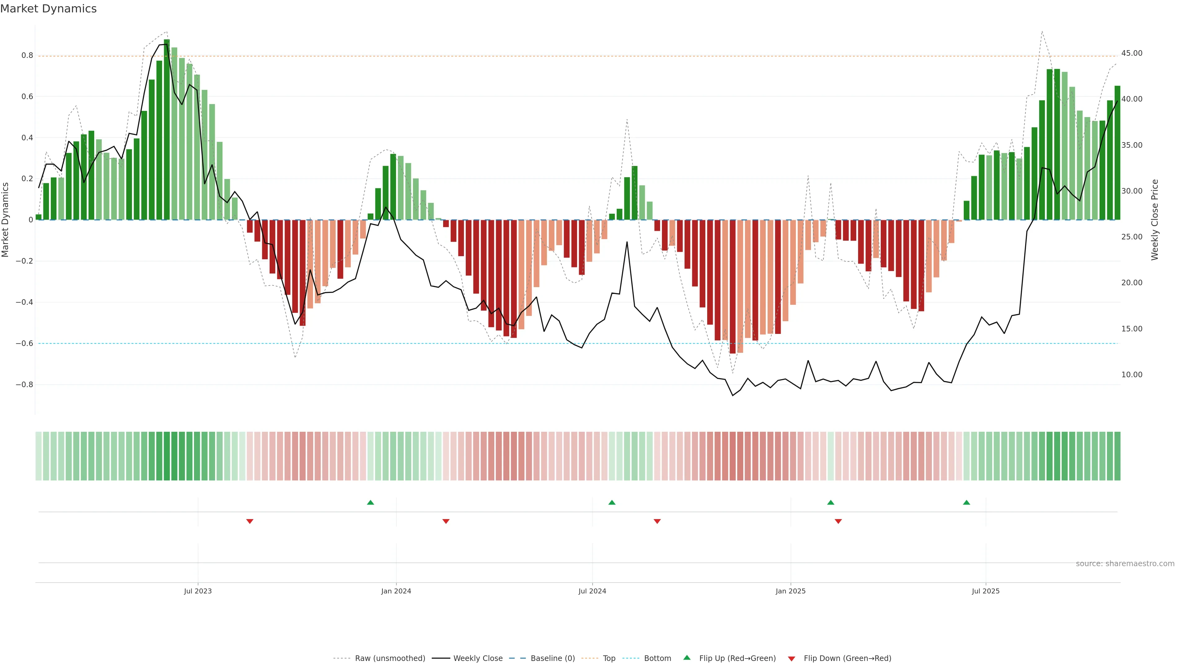Click the earliest green flip-up triangle marker
This screenshot has height=669, width=1190.
click(x=370, y=502)
